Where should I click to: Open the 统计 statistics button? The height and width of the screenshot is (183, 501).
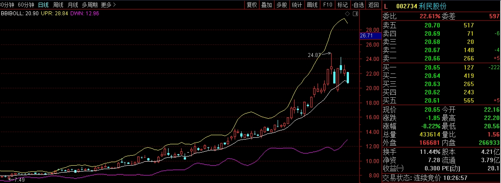point(297,5)
